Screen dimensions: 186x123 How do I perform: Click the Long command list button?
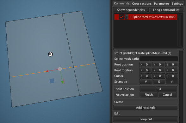point(166,10)
